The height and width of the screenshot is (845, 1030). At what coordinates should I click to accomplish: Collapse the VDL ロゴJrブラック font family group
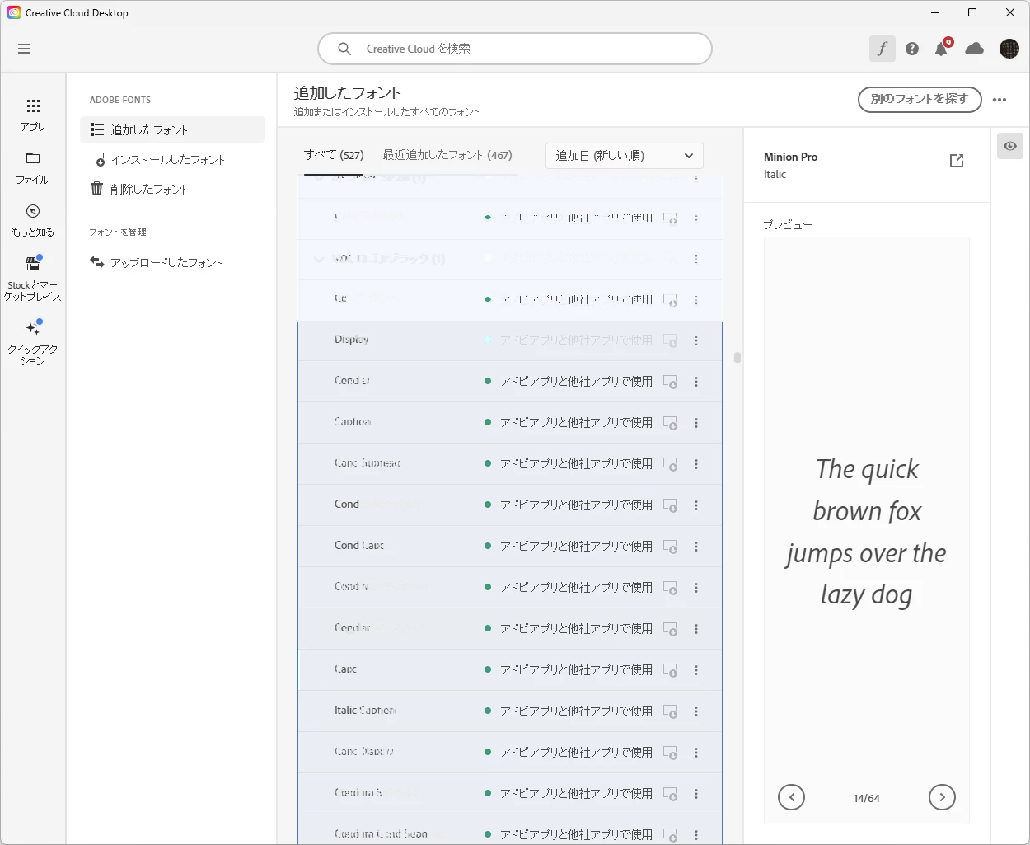319,259
